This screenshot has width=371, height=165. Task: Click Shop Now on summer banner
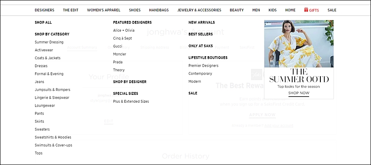[x=299, y=93]
